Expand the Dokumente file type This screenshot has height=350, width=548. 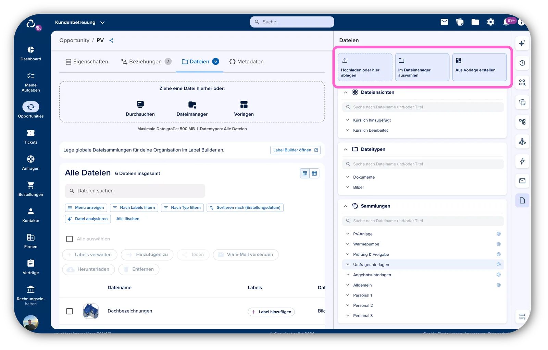tap(348, 177)
